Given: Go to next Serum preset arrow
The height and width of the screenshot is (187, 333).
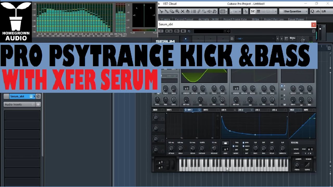Looking at the screenshot, I should click(281, 39).
